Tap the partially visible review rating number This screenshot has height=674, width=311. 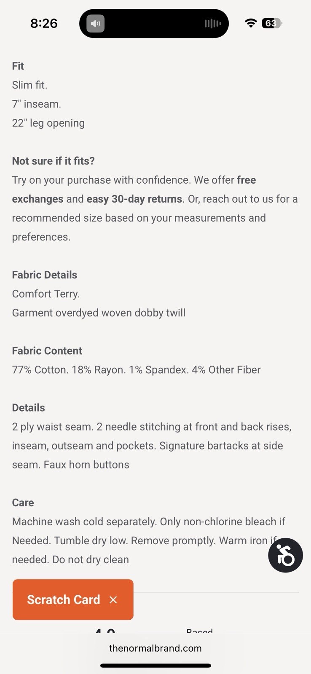click(x=105, y=630)
